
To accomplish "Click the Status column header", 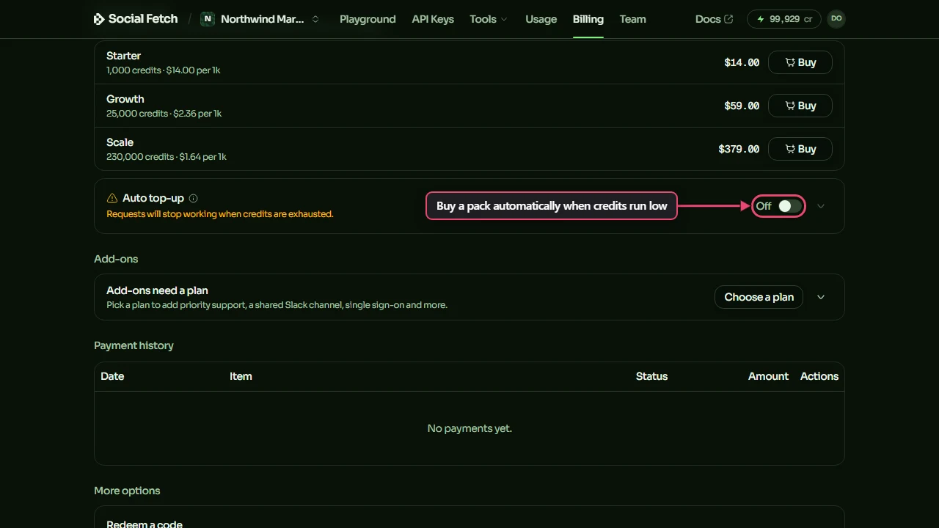I will tap(651, 376).
